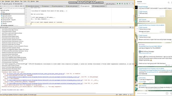Open telegram_client.py traceback link

pos(43,77)
